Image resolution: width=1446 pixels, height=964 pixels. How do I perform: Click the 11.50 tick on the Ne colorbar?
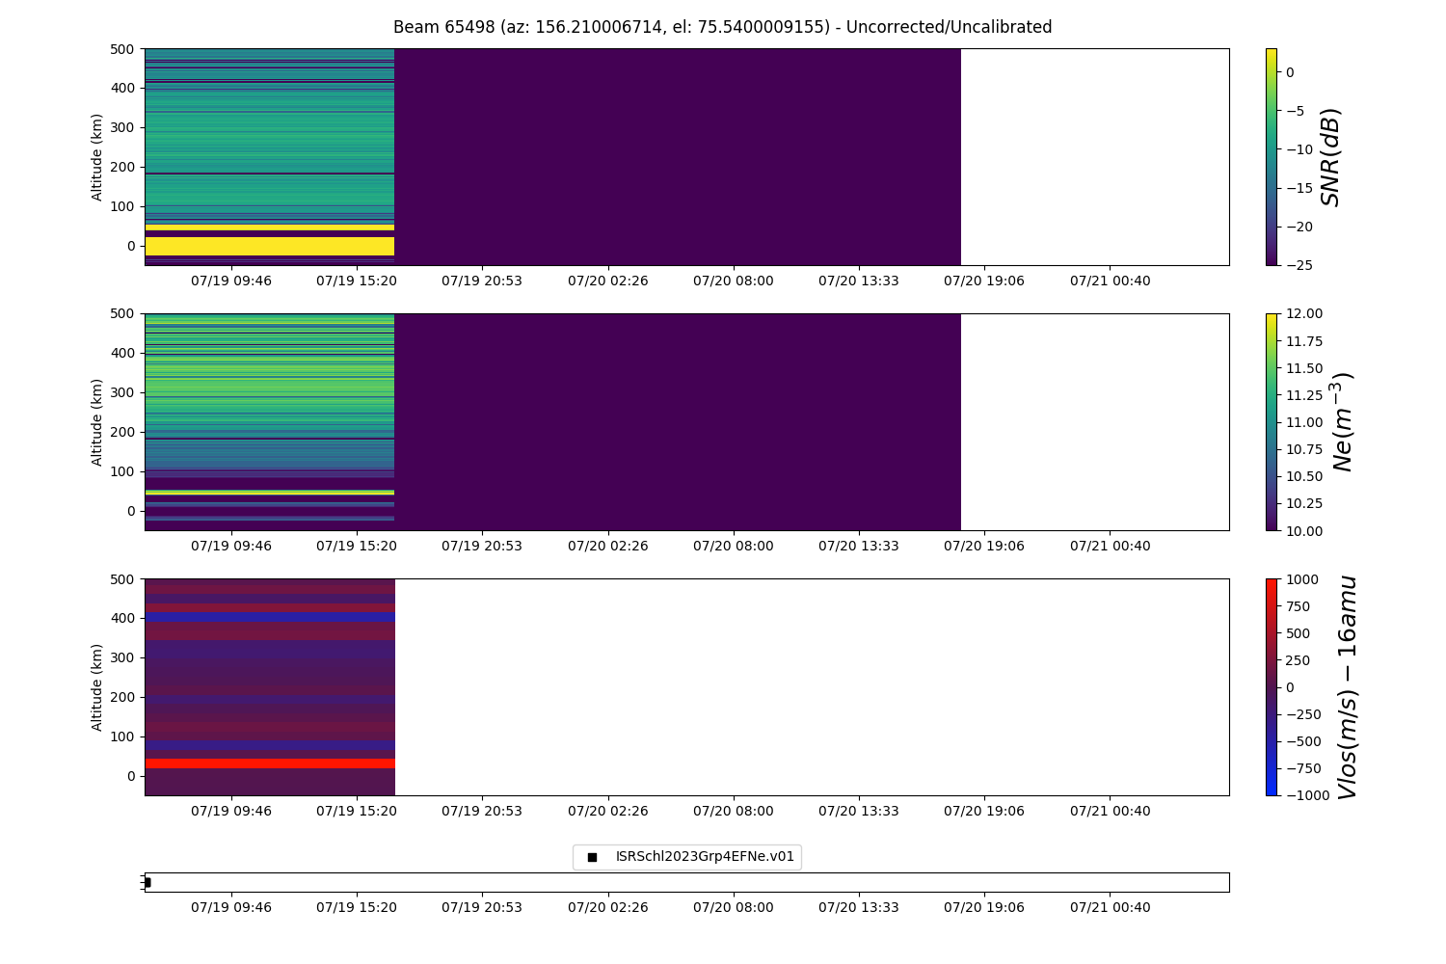(x=1303, y=367)
